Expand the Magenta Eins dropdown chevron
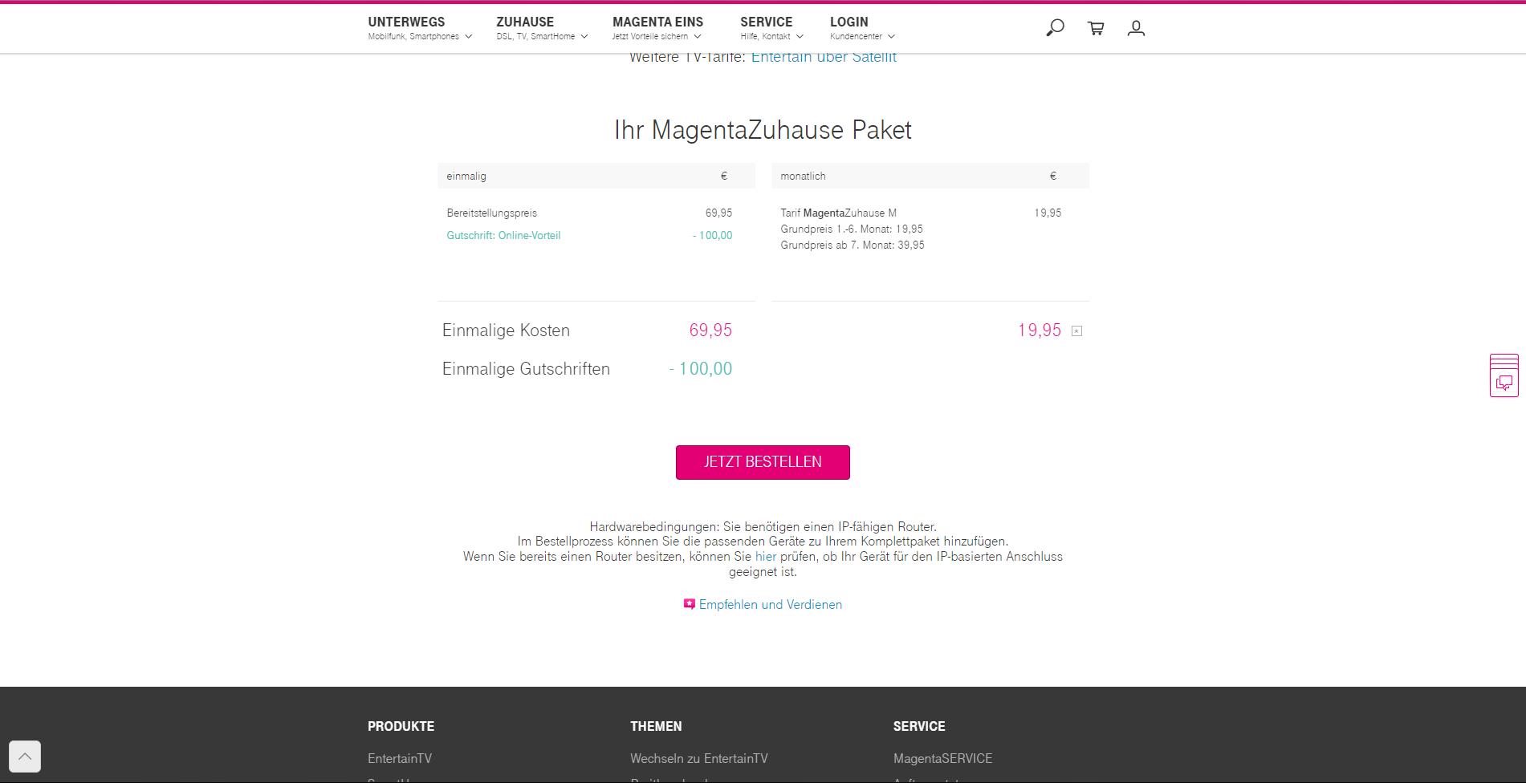The height and width of the screenshot is (783, 1526). [x=698, y=37]
